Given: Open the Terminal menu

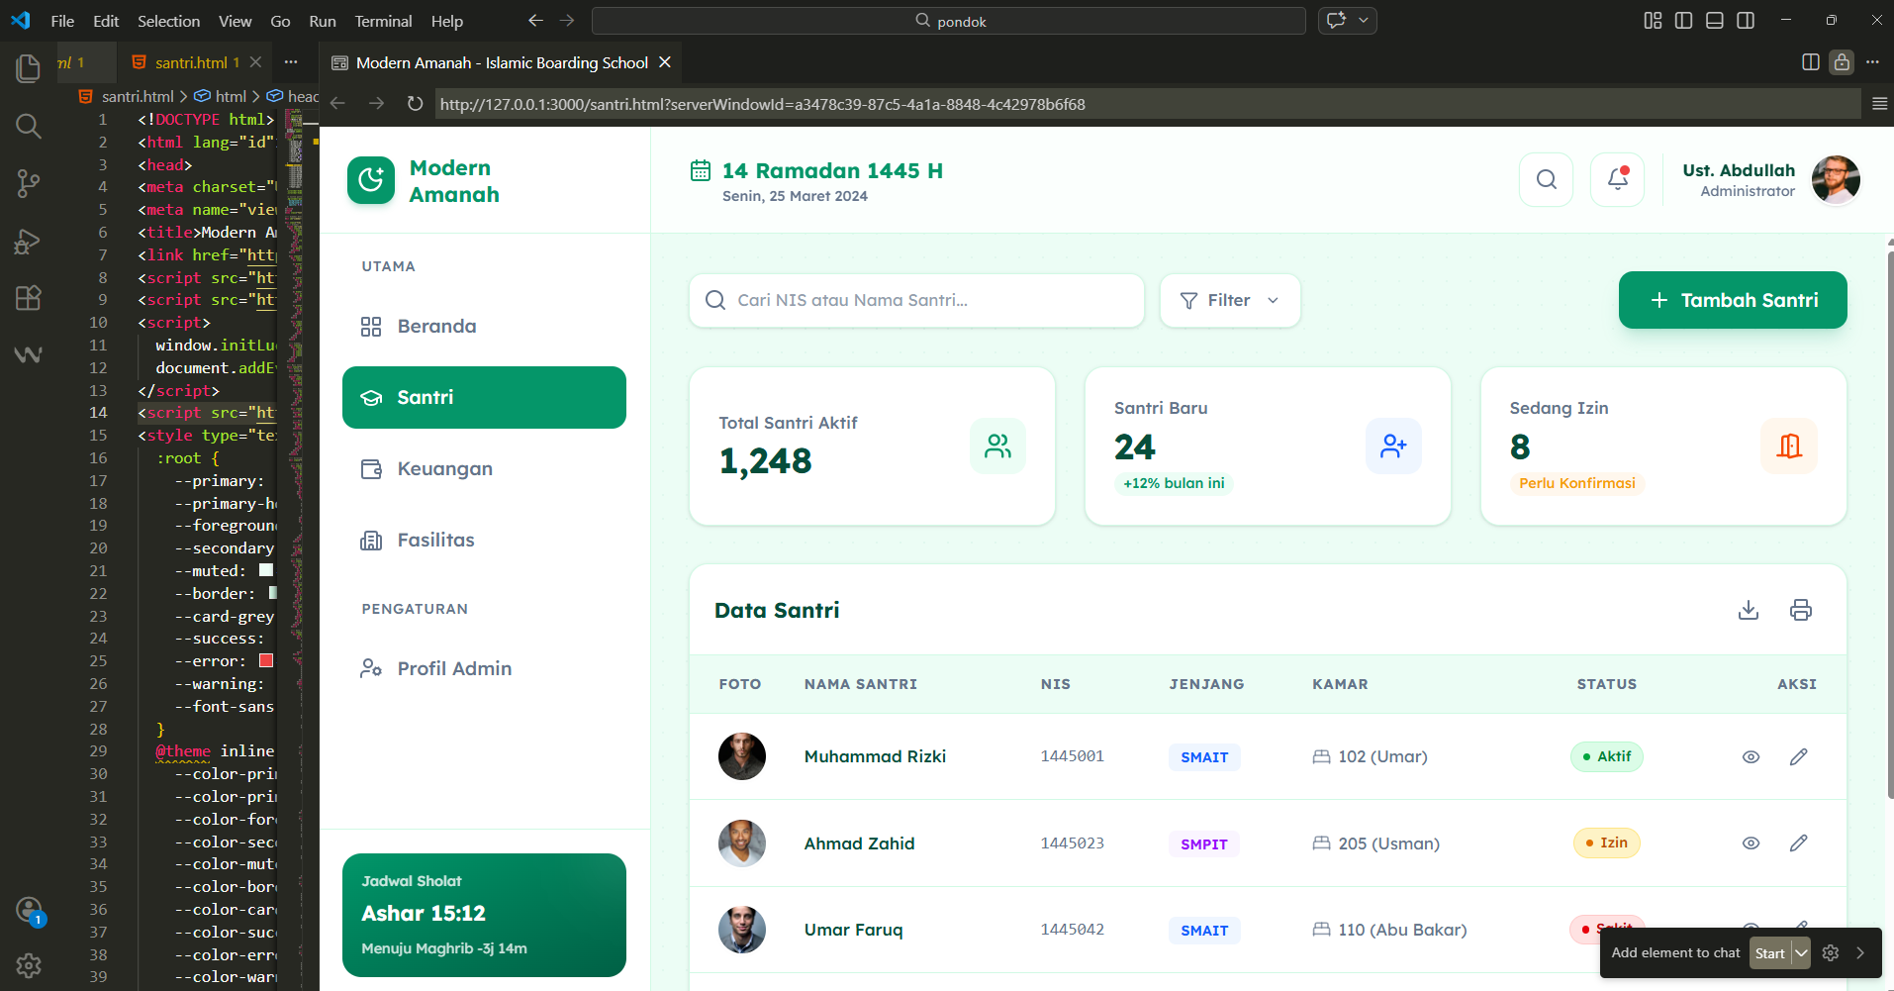Looking at the screenshot, I should click(x=383, y=21).
